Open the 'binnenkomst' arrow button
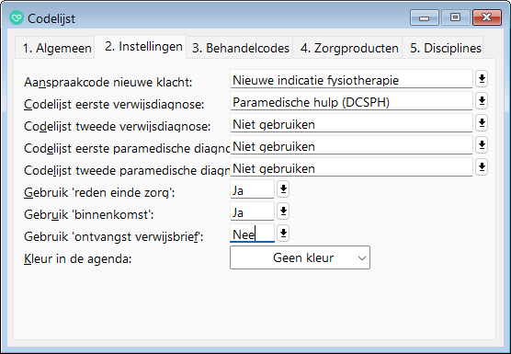 pyautogui.click(x=283, y=211)
